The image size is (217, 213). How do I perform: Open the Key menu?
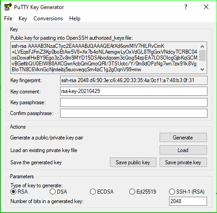[23, 19]
